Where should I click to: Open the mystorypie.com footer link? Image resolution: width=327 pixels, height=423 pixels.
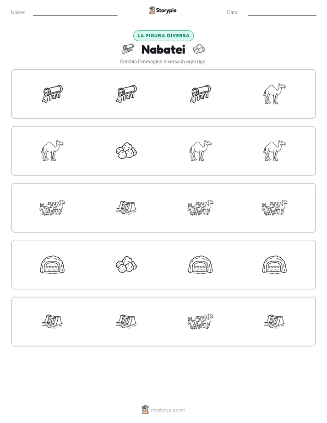168,410
